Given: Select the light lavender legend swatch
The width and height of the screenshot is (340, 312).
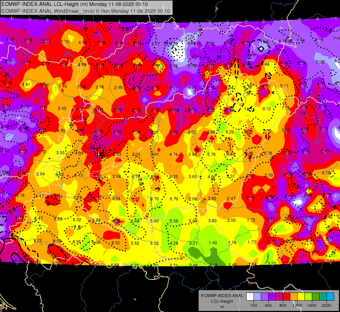Looking at the screenshot, I should [x=257, y=297].
